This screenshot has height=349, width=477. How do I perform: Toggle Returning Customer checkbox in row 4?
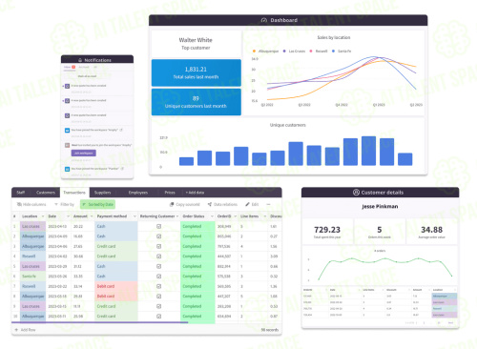point(159,257)
